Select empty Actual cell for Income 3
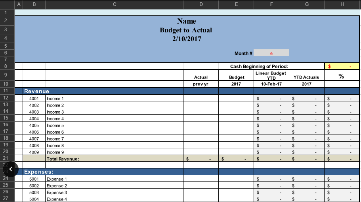The image size is (361, 202). [x=201, y=112]
